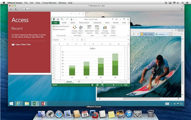Toggle Page Layout view in status bar
The width and height of the screenshot is (191, 120).
pyautogui.click(x=97, y=85)
